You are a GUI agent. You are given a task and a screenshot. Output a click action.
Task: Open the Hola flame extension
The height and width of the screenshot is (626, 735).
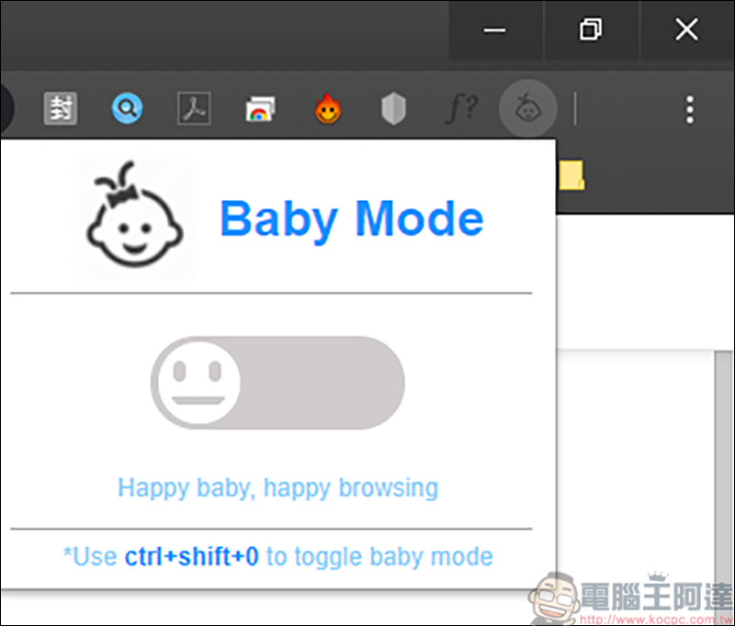tap(328, 110)
